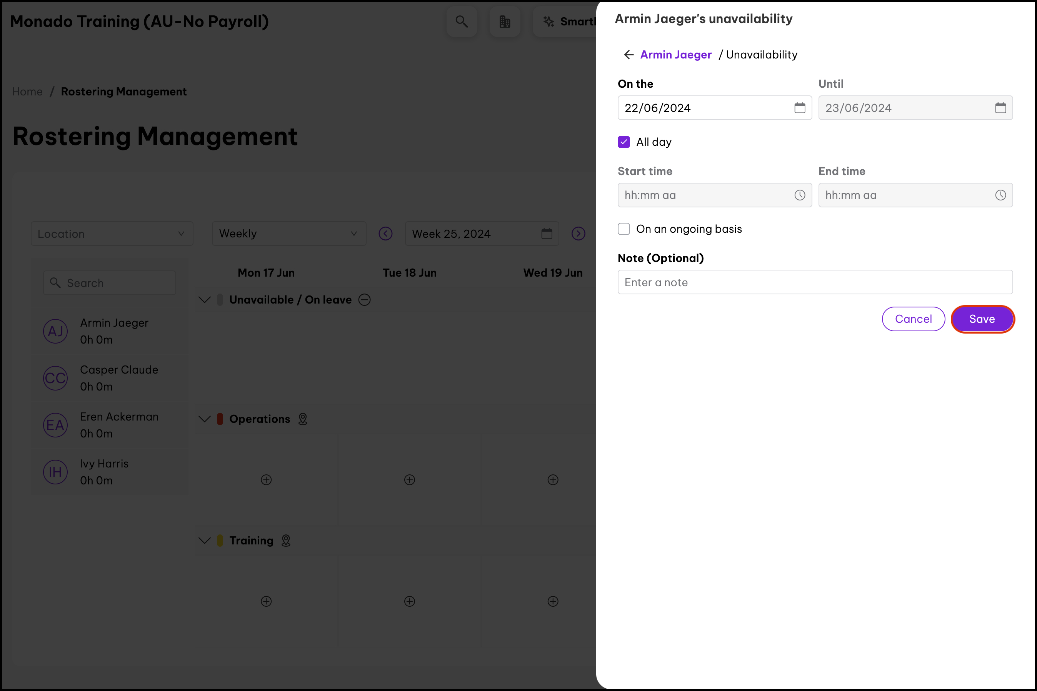Click the Week 25, 2024 field
1037x691 pixels.
click(482, 234)
